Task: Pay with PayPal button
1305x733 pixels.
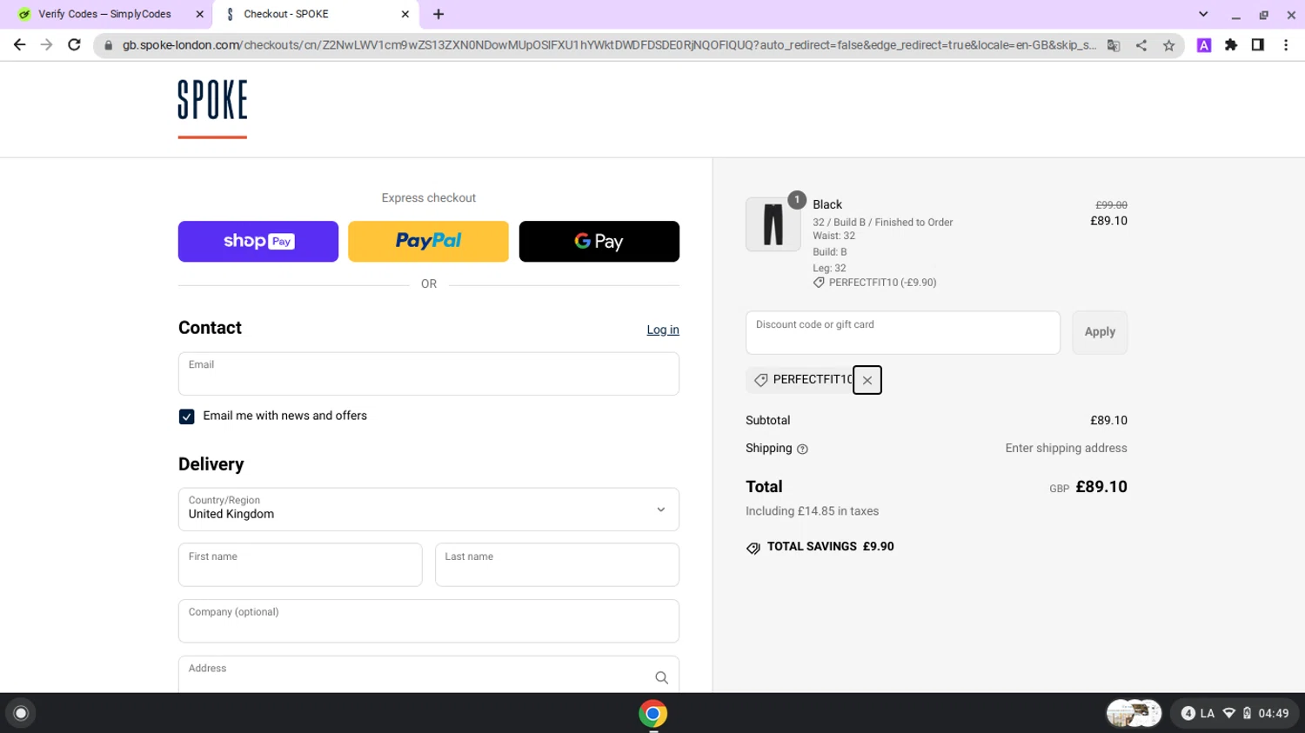Action: coord(428,241)
